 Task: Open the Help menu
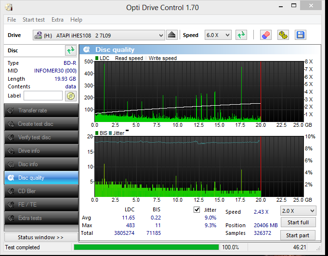pyautogui.click(x=76, y=20)
